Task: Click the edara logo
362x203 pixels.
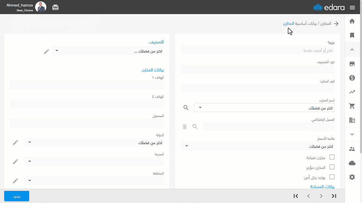Action: tap(329, 7)
